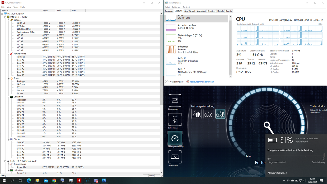
Task: Open the Tools menu in HWMonitor
Action: click(x=16, y=7)
